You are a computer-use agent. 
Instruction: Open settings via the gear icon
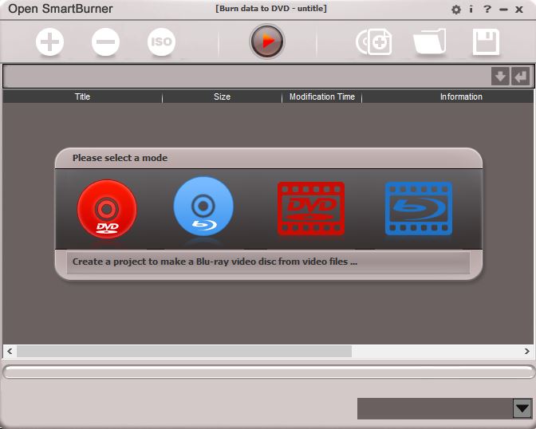(x=456, y=10)
